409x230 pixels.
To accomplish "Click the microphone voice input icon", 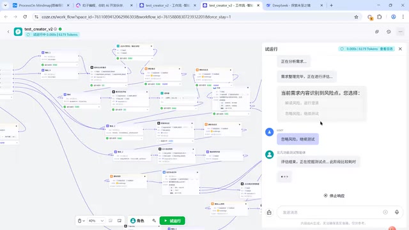I will pos(397,212).
